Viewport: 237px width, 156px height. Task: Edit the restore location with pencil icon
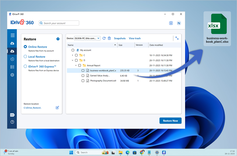(x=57, y=108)
